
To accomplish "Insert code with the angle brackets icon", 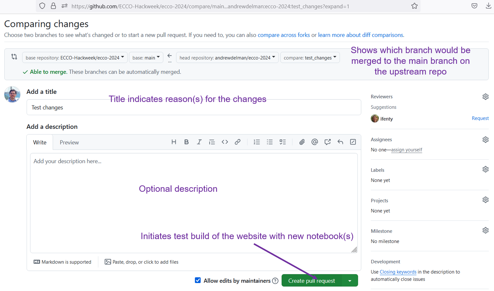I will [x=225, y=142].
